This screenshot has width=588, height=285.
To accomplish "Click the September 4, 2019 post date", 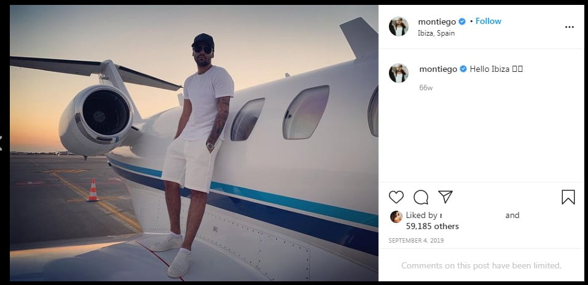I will 416,241.
